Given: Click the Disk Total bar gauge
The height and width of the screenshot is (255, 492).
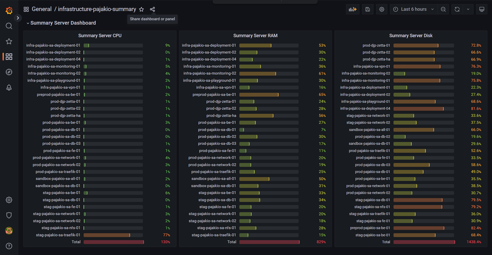Looking at the screenshot, I should [424, 242].
